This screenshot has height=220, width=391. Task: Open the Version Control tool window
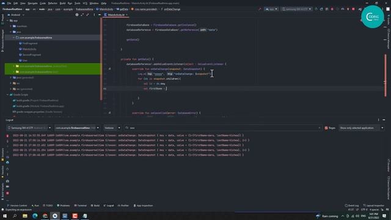tap(16, 205)
